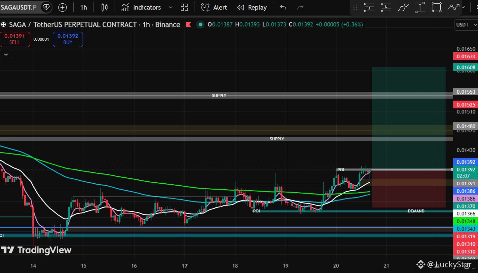Grab the favorites drawing toolbar handle
Viewport: 478px width, 273px height.
(355, 7)
